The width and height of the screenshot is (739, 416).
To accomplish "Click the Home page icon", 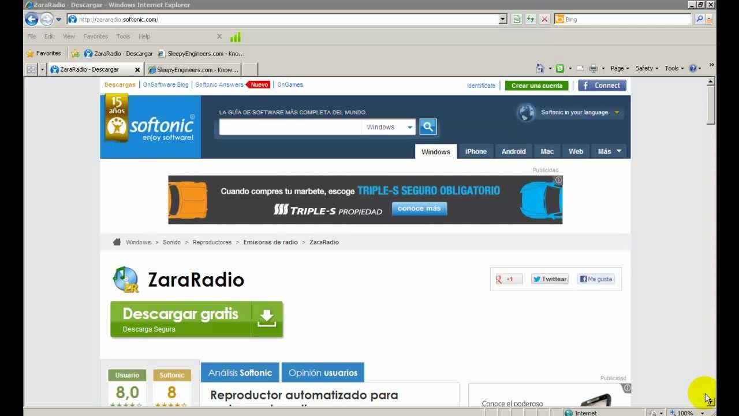I will click(540, 68).
